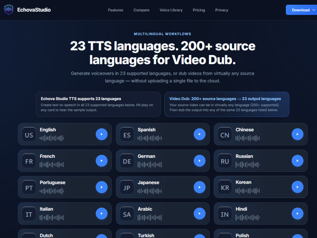Play the Italian voice sample
The image size is (317, 238).
click(101, 214)
